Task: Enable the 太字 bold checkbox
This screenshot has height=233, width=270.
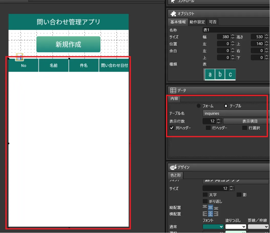Action: click(x=205, y=195)
